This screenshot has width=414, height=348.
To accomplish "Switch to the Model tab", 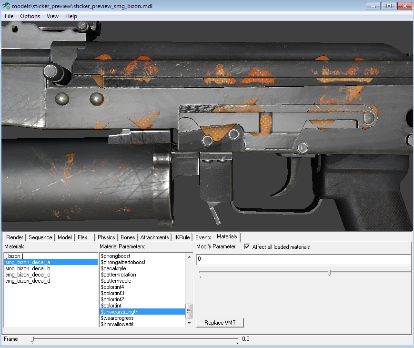I will (x=65, y=237).
